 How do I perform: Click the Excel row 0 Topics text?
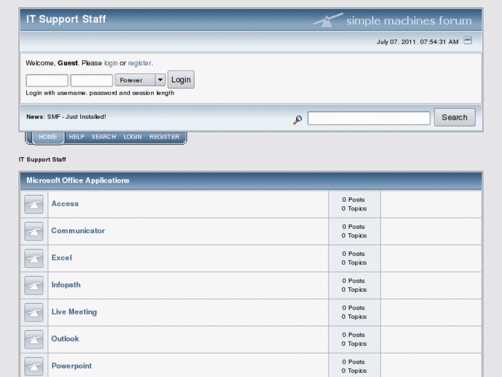(354, 262)
